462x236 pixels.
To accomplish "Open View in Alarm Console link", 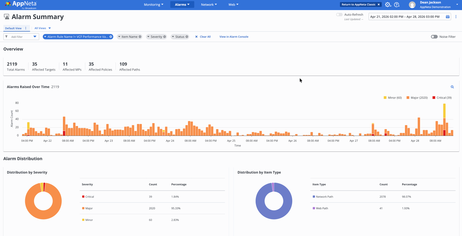I will 234,37.
